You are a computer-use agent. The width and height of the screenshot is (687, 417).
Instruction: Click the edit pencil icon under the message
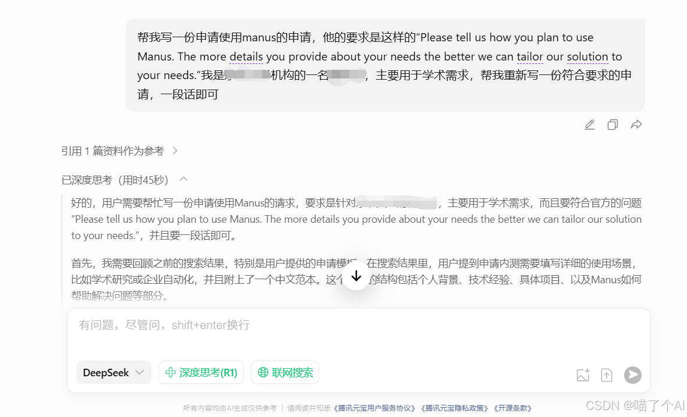[590, 125]
